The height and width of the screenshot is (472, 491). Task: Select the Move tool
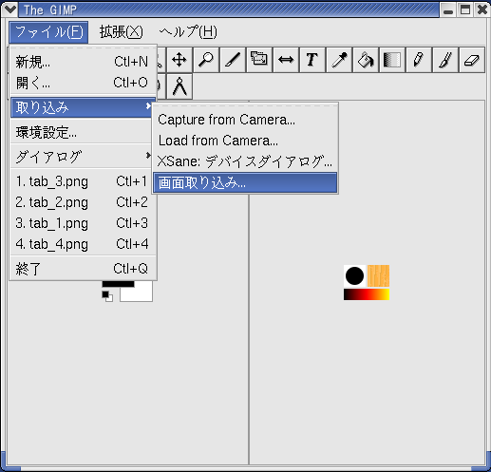pos(179,60)
